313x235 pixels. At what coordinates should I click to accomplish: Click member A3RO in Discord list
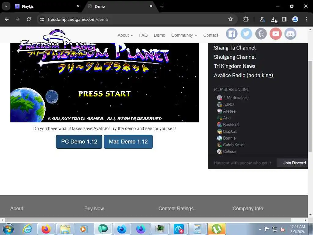(x=228, y=104)
